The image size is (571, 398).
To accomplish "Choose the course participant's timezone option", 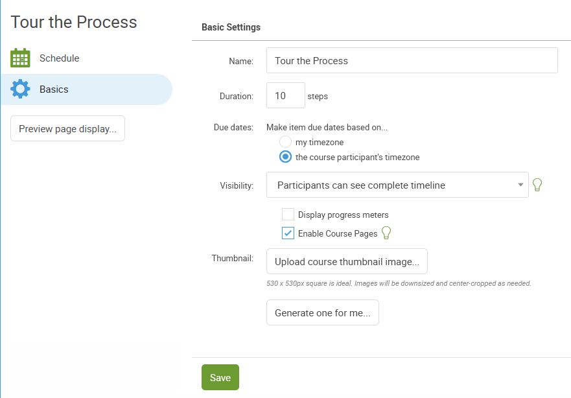I will pos(285,157).
